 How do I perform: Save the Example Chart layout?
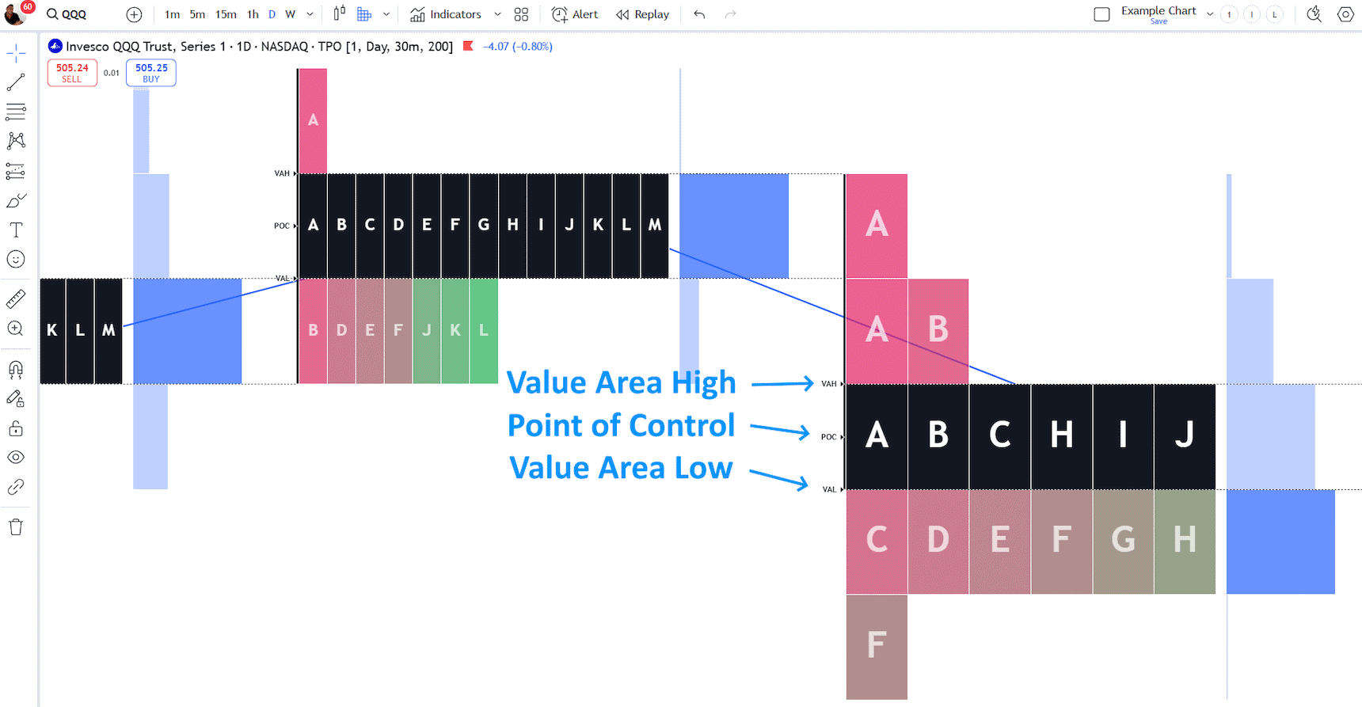coord(1158,21)
